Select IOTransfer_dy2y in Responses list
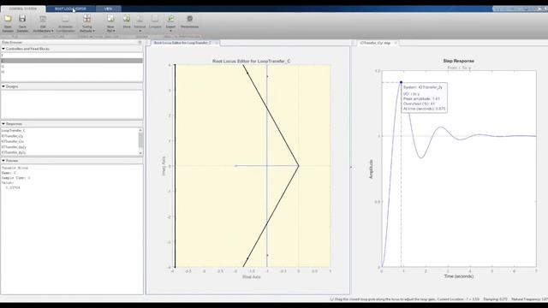548x308 pixels. point(69,152)
